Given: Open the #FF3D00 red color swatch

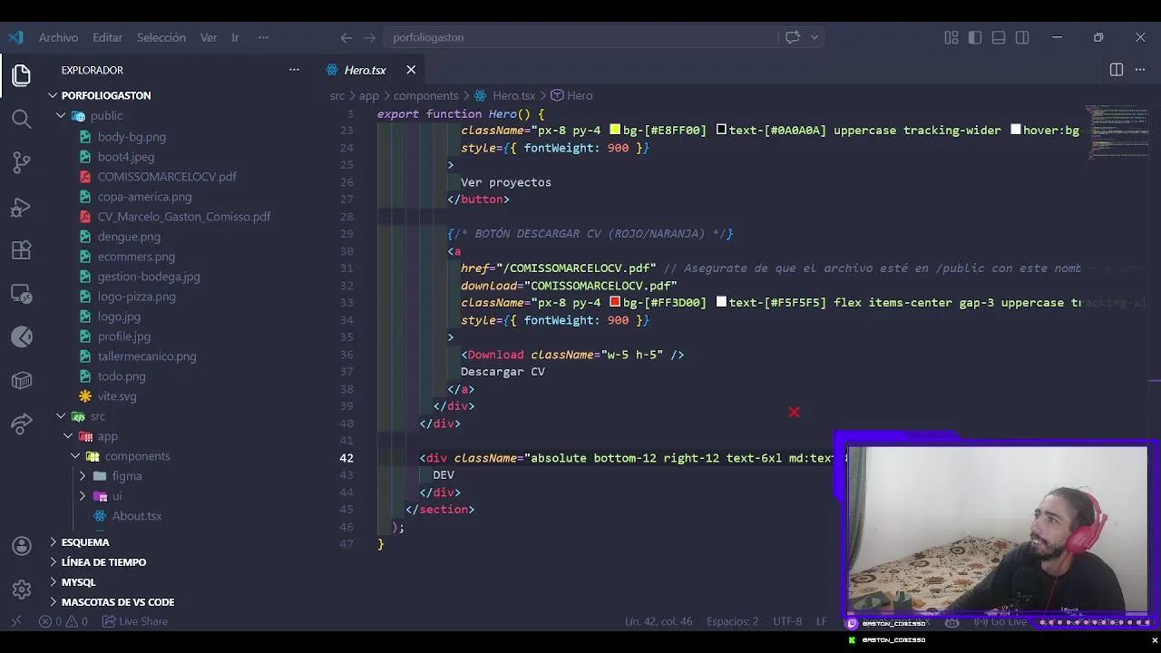Looking at the screenshot, I should (x=615, y=302).
